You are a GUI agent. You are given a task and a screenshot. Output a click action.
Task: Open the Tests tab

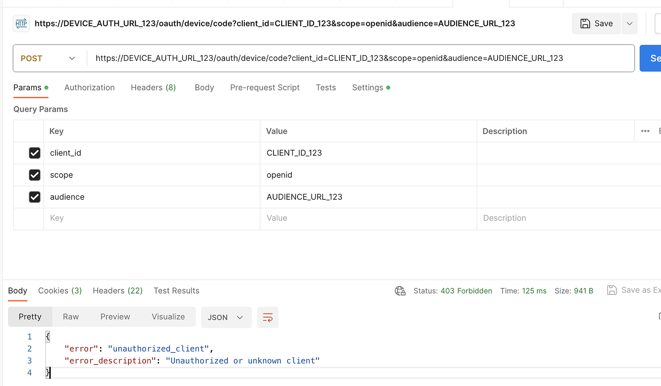(x=326, y=87)
